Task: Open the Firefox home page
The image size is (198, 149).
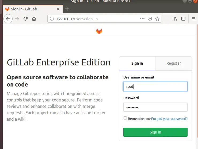Action: tap(34, 19)
